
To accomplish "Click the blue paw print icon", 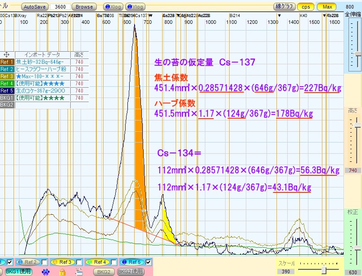I will 46,272.
